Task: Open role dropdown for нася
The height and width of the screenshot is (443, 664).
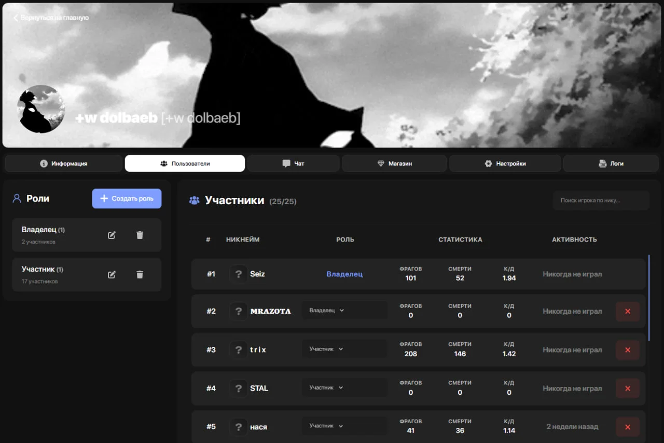Action: pyautogui.click(x=345, y=426)
